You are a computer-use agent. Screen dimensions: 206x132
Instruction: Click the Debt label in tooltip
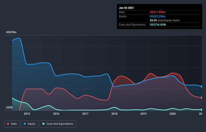coord(122,12)
